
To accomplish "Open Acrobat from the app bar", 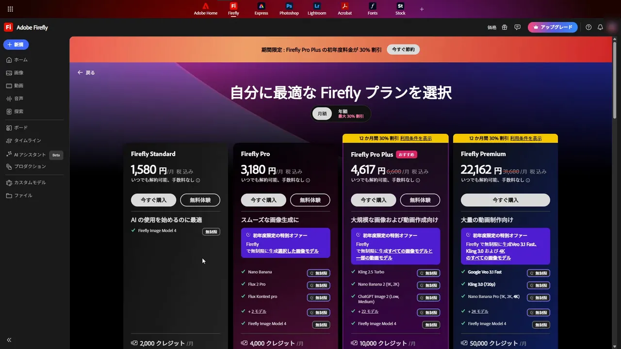I will pos(345,9).
